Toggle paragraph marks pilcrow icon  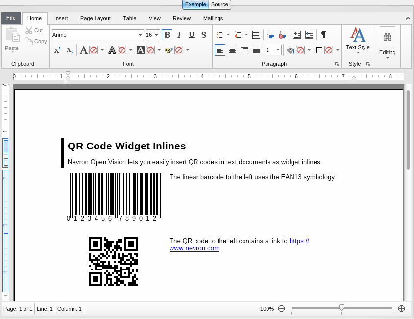click(x=323, y=35)
